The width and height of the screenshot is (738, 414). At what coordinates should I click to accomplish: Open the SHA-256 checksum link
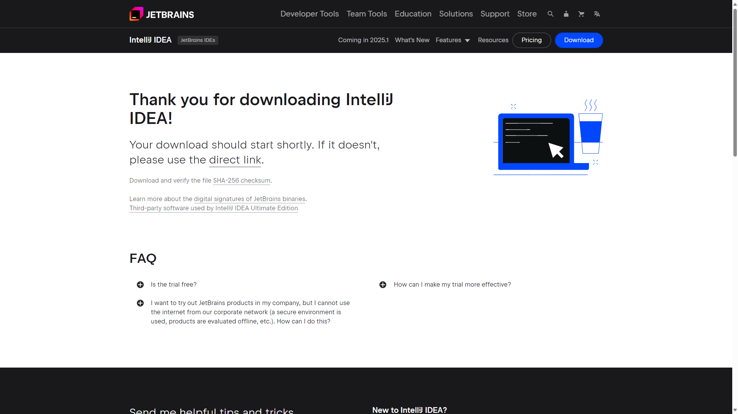tap(241, 180)
